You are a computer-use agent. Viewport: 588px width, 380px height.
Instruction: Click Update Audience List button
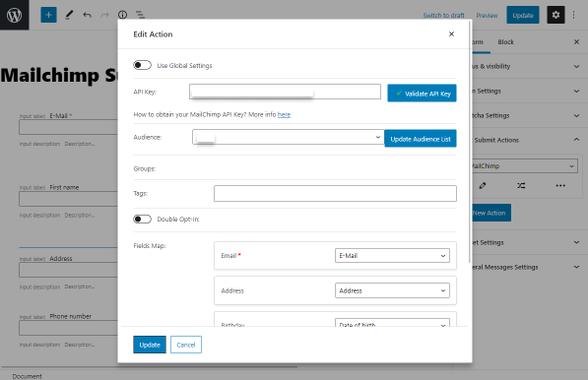coord(421,139)
